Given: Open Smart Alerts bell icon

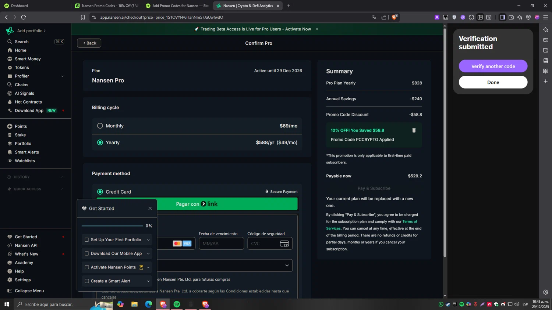Looking at the screenshot, I should (10, 152).
